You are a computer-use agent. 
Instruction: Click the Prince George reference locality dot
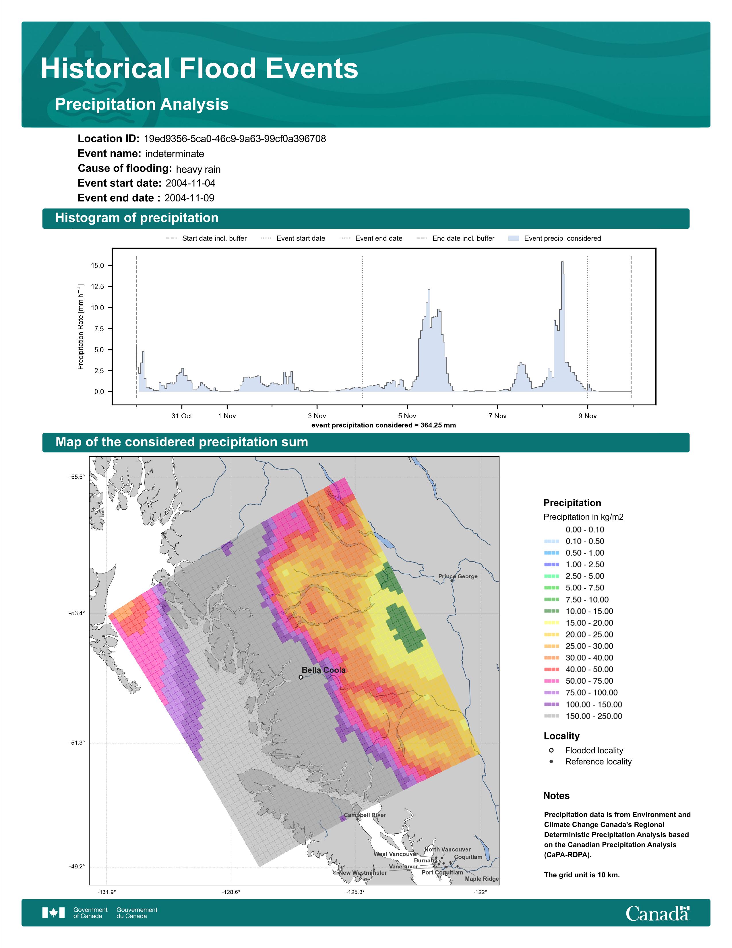452,581
